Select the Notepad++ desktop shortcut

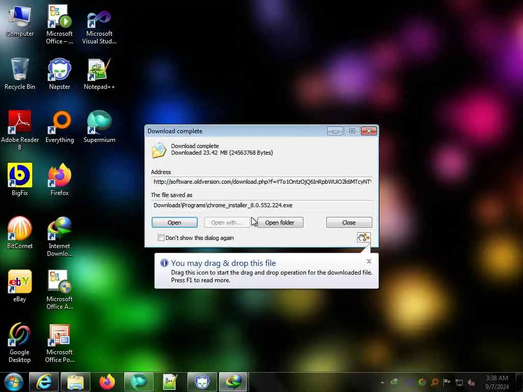click(x=99, y=73)
